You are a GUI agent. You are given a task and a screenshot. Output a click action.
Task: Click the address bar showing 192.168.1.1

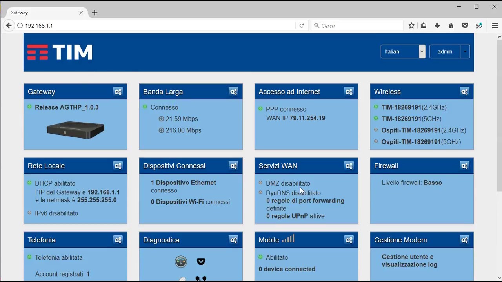(x=157, y=25)
